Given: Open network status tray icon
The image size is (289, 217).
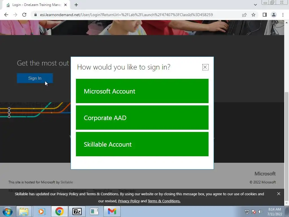Looking at the screenshot, I should click(247, 212).
